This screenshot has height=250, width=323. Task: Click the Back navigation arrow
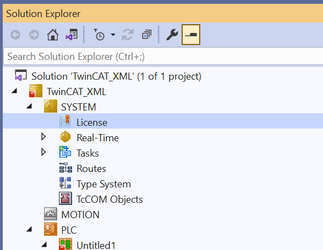(15, 35)
